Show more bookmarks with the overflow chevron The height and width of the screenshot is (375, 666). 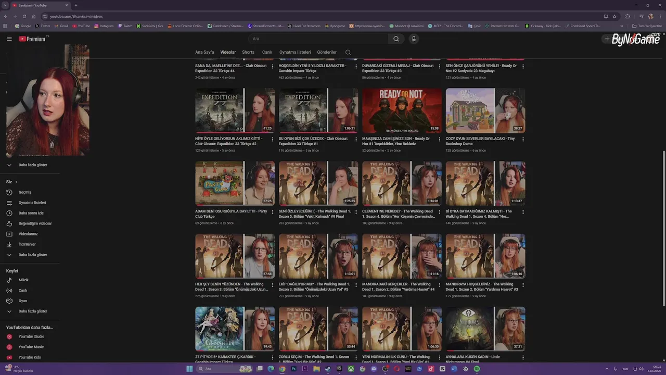(621, 26)
